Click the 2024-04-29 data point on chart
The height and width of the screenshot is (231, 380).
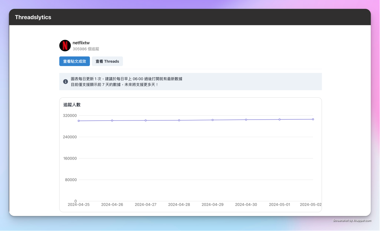point(212,120)
